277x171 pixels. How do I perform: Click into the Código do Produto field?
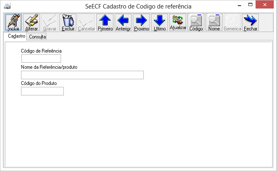42,91
